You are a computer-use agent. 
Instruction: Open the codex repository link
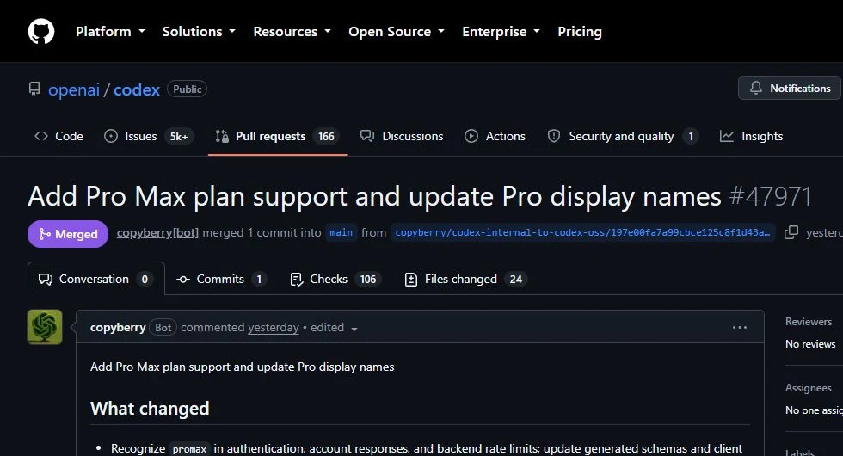pos(137,89)
